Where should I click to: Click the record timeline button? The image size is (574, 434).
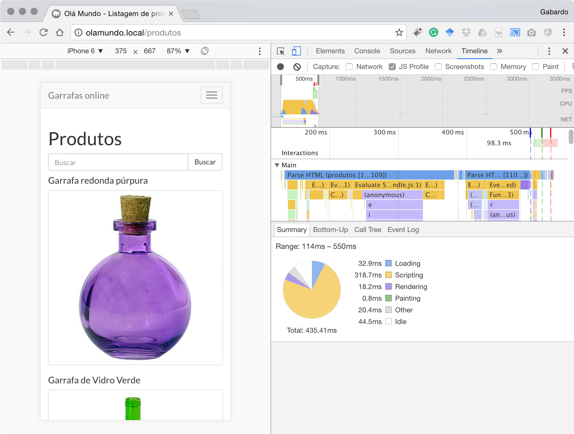[280, 67]
